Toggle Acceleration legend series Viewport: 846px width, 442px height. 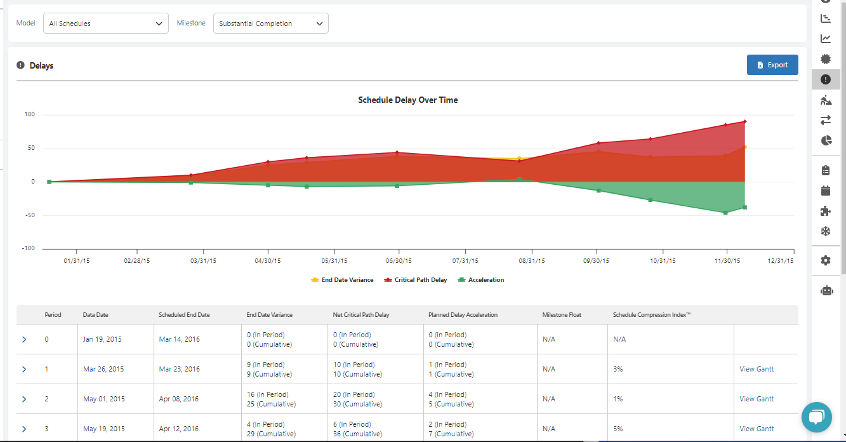click(x=481, y=280)
